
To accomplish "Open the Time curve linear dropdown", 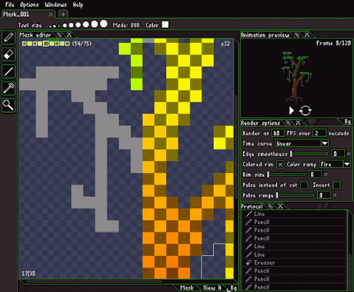I will click(x=302, y=143).
